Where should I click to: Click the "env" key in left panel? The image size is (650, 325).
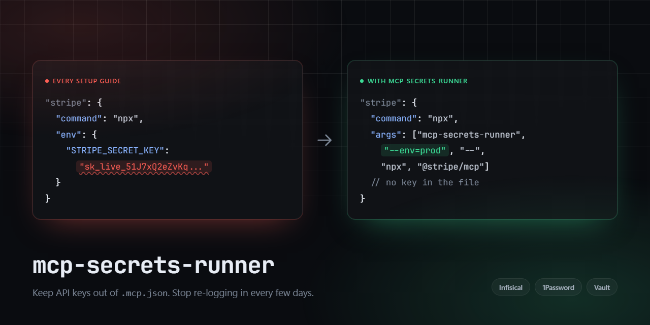[68, 135]
